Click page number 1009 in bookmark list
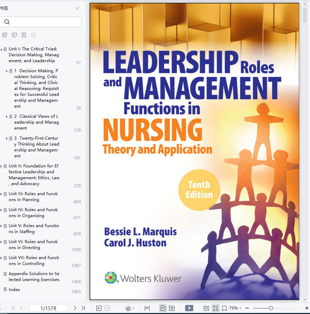The width and height of the screenshot is (310, 314). [x=76, y=250]
